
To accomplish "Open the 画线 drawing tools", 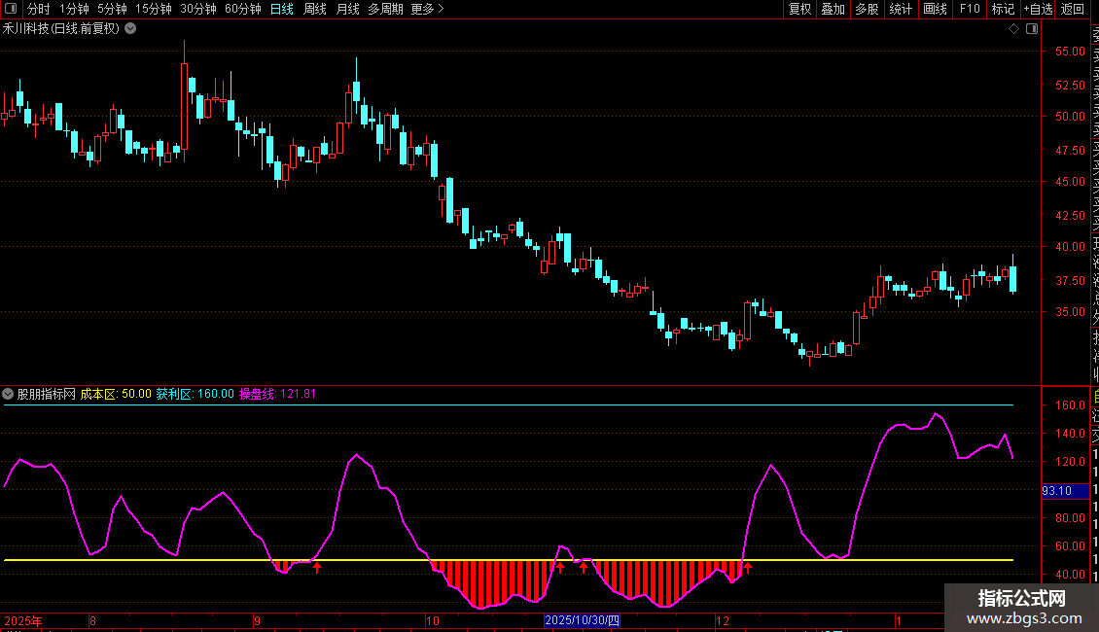I will (x=935, y=9).
